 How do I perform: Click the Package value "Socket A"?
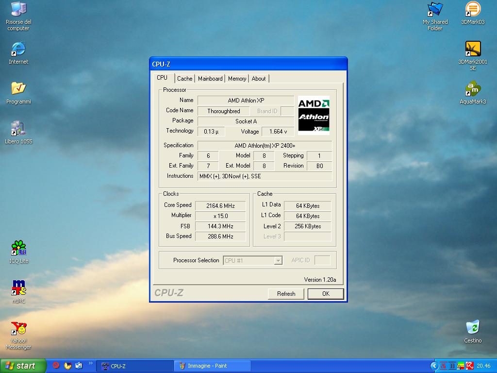pyautogui.click(x=246, y=121)
